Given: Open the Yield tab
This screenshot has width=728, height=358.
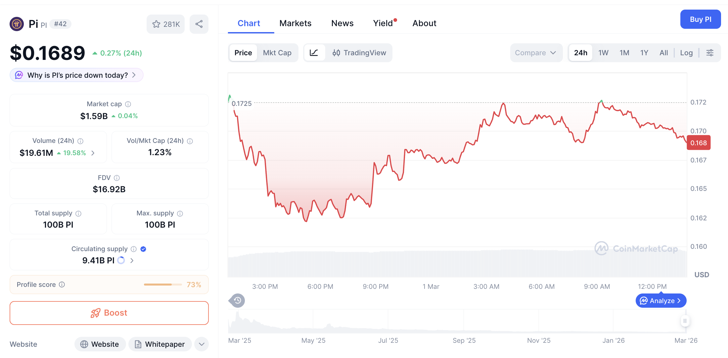Looking at the screenshot, I should (383, 23).
